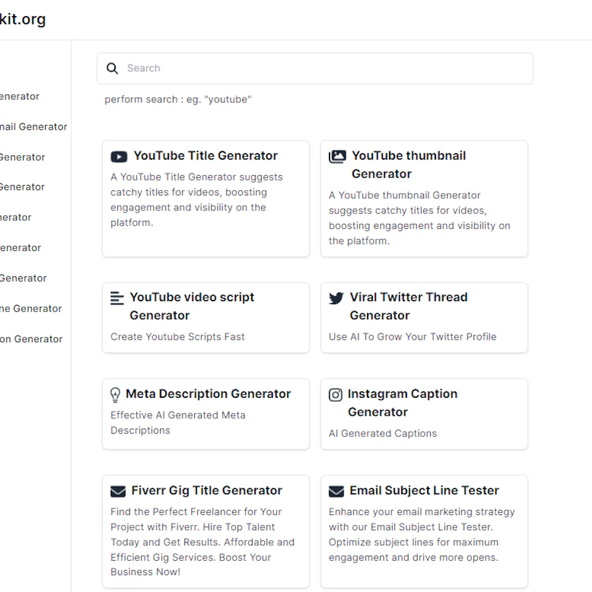The height and width of the screenshot is (592, 592).
Task: Click the lightbulb icon on Meta Description Generator
Action: [115, 394]
